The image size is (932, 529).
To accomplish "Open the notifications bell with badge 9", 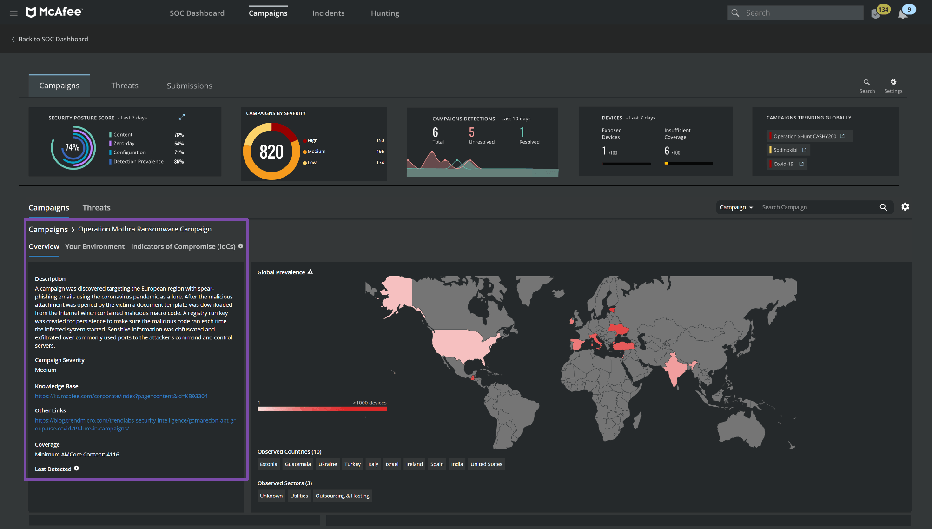I will coord(903,14).
